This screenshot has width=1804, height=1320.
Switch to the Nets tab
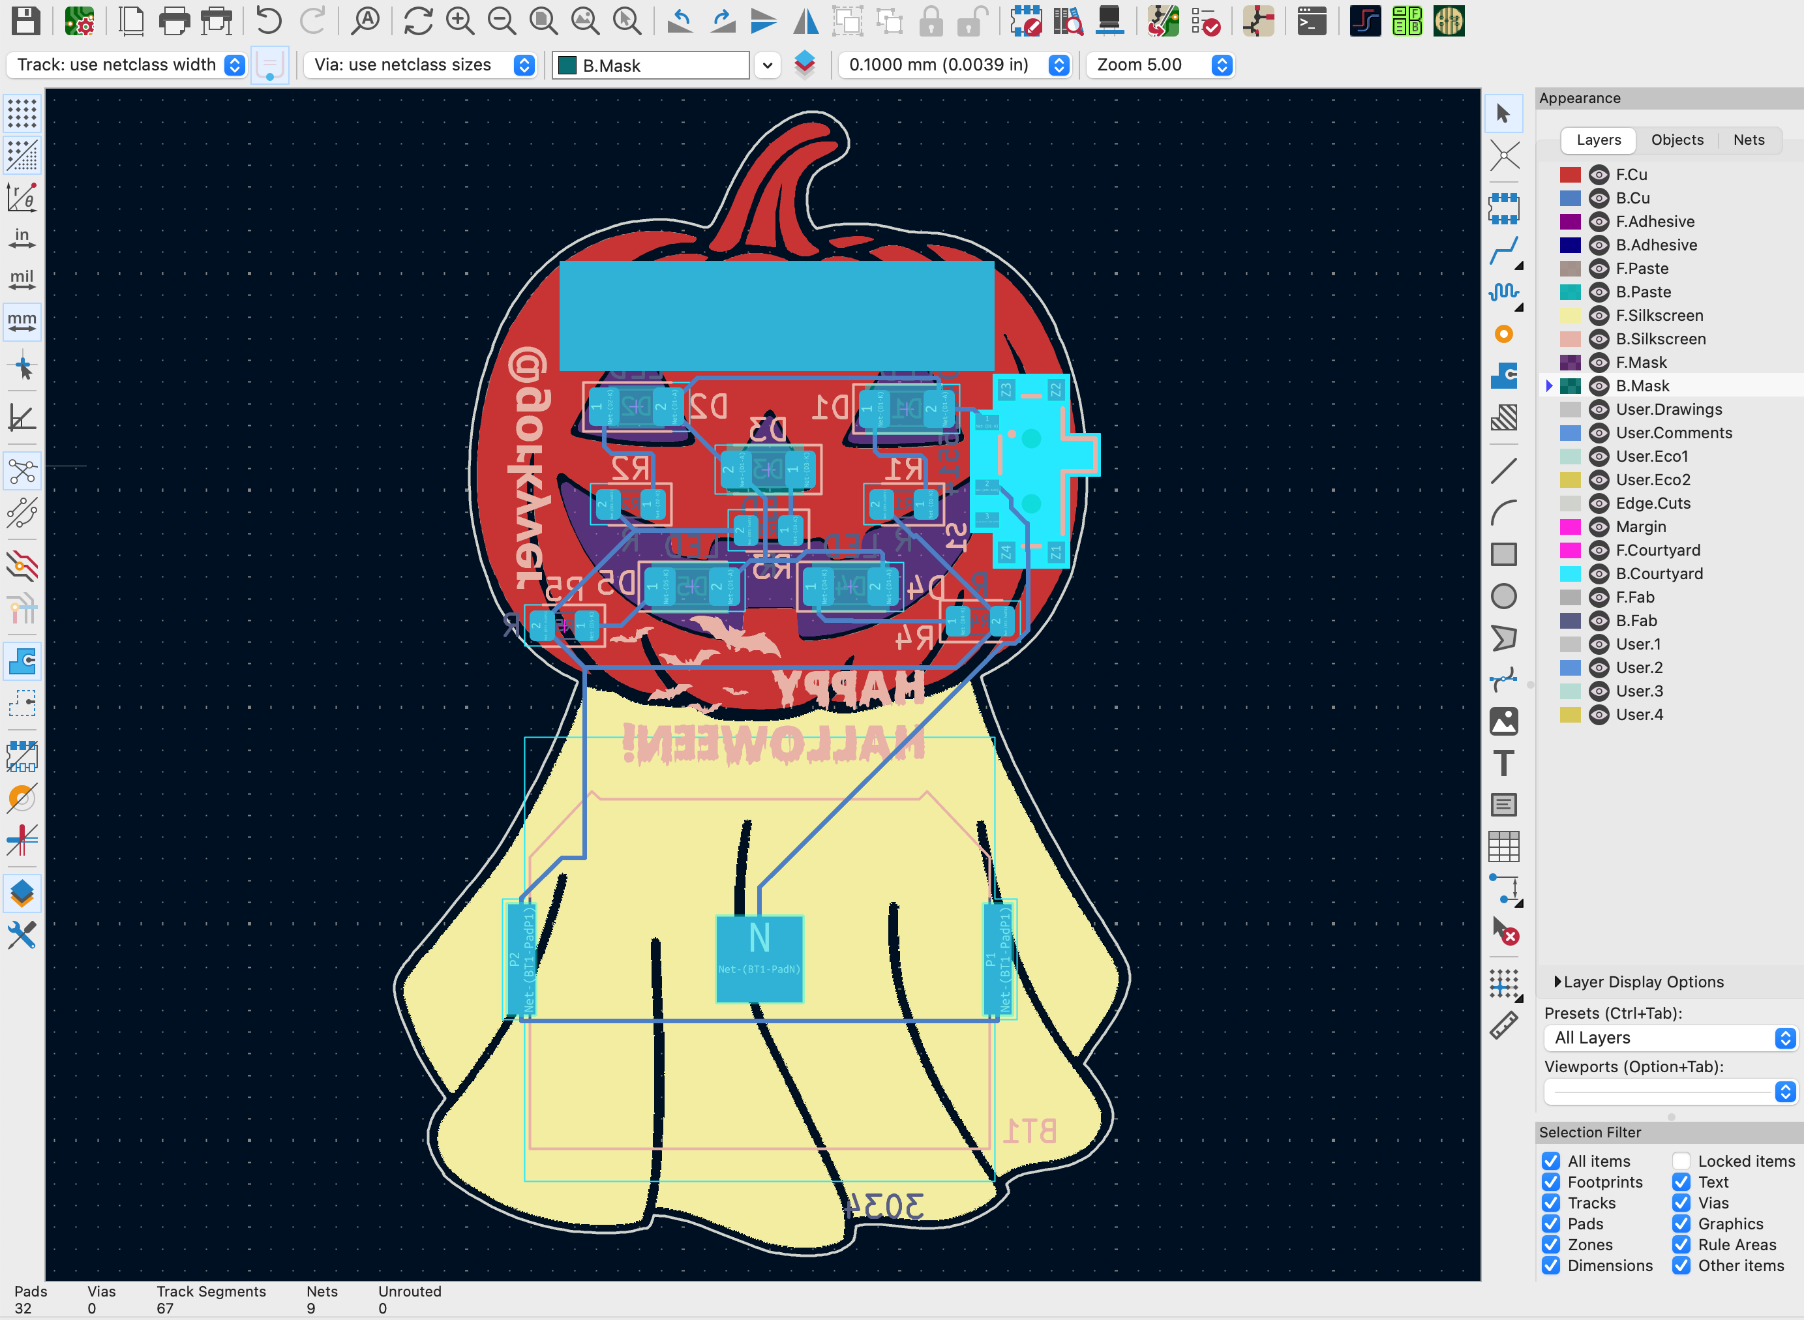pyautogui.click(x=1748, y=140)
